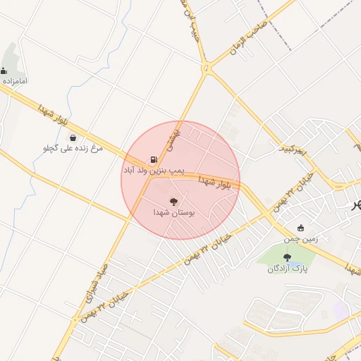Click بلوار شهدا label inside red circle

pos(214,183)
